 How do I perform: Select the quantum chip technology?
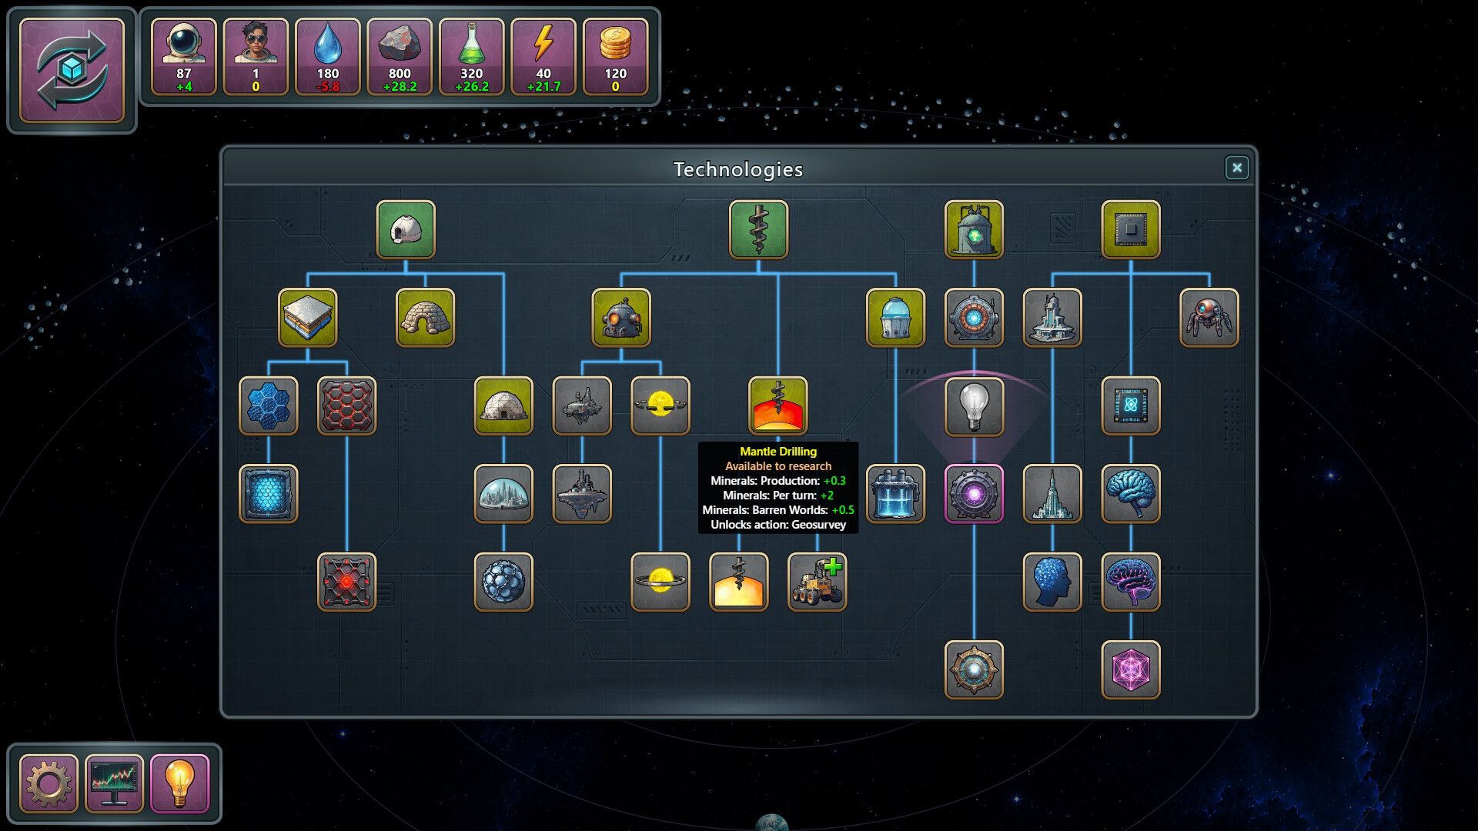(1131, 405)
